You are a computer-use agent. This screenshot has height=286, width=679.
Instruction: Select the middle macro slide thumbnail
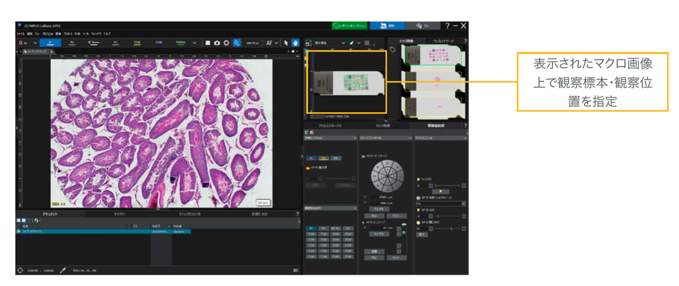point(433,82)
